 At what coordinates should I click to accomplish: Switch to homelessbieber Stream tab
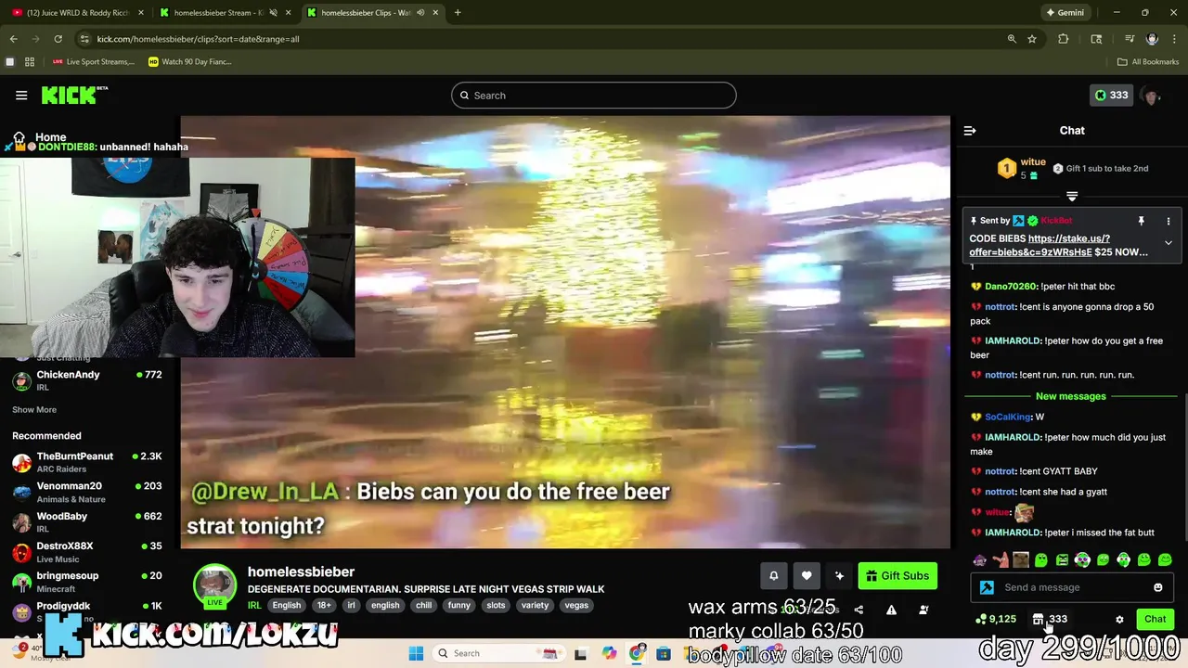pos(218,13)
